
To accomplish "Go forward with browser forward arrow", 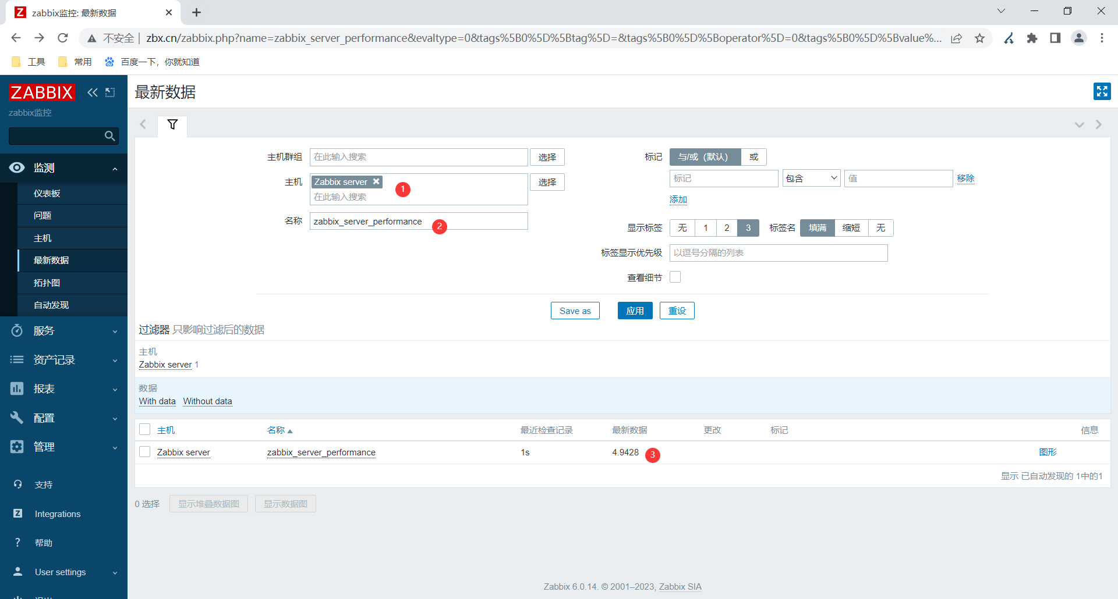I will pyautogui.click(x=39, y=38).
